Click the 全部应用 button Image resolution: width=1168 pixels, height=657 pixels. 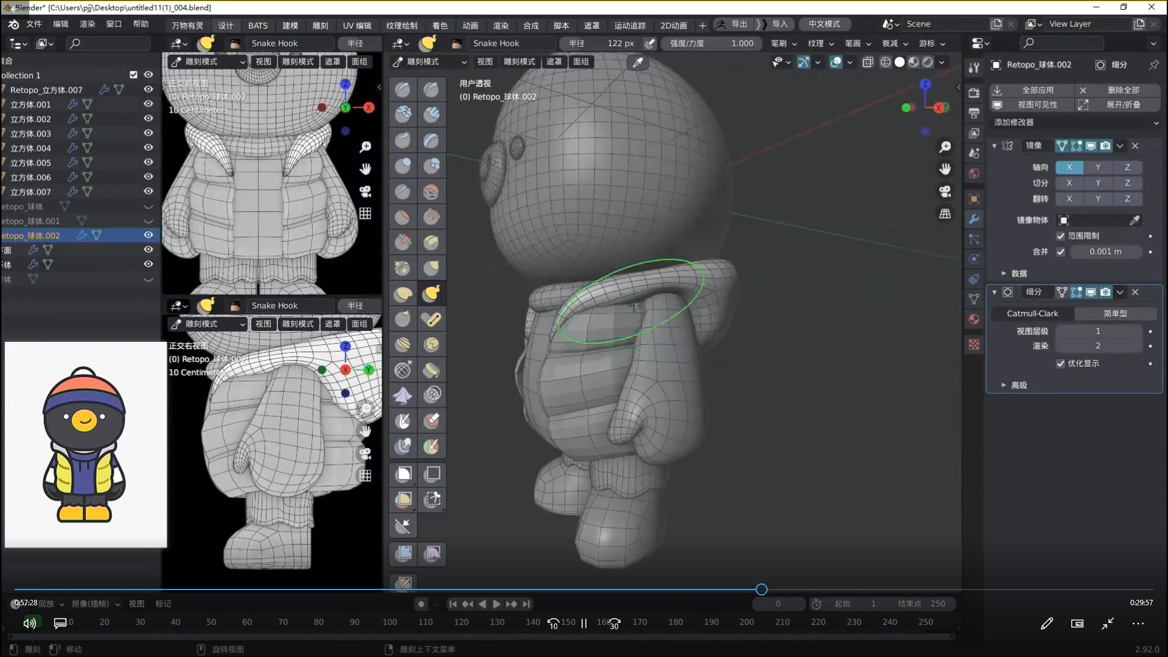(x=1037, y=90)
